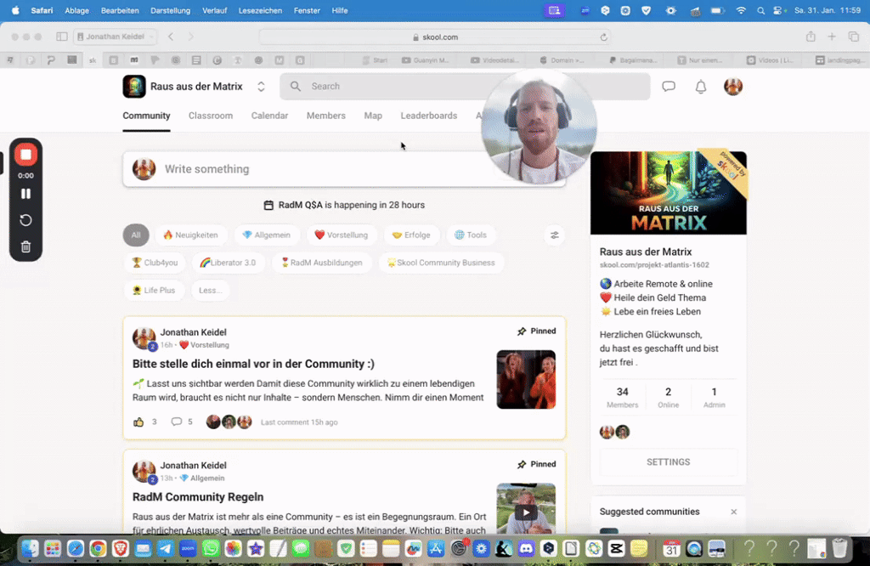Open the community SETTINGS button
The width and height of the screenshot is (870, 566).
[x=668, y=461]
